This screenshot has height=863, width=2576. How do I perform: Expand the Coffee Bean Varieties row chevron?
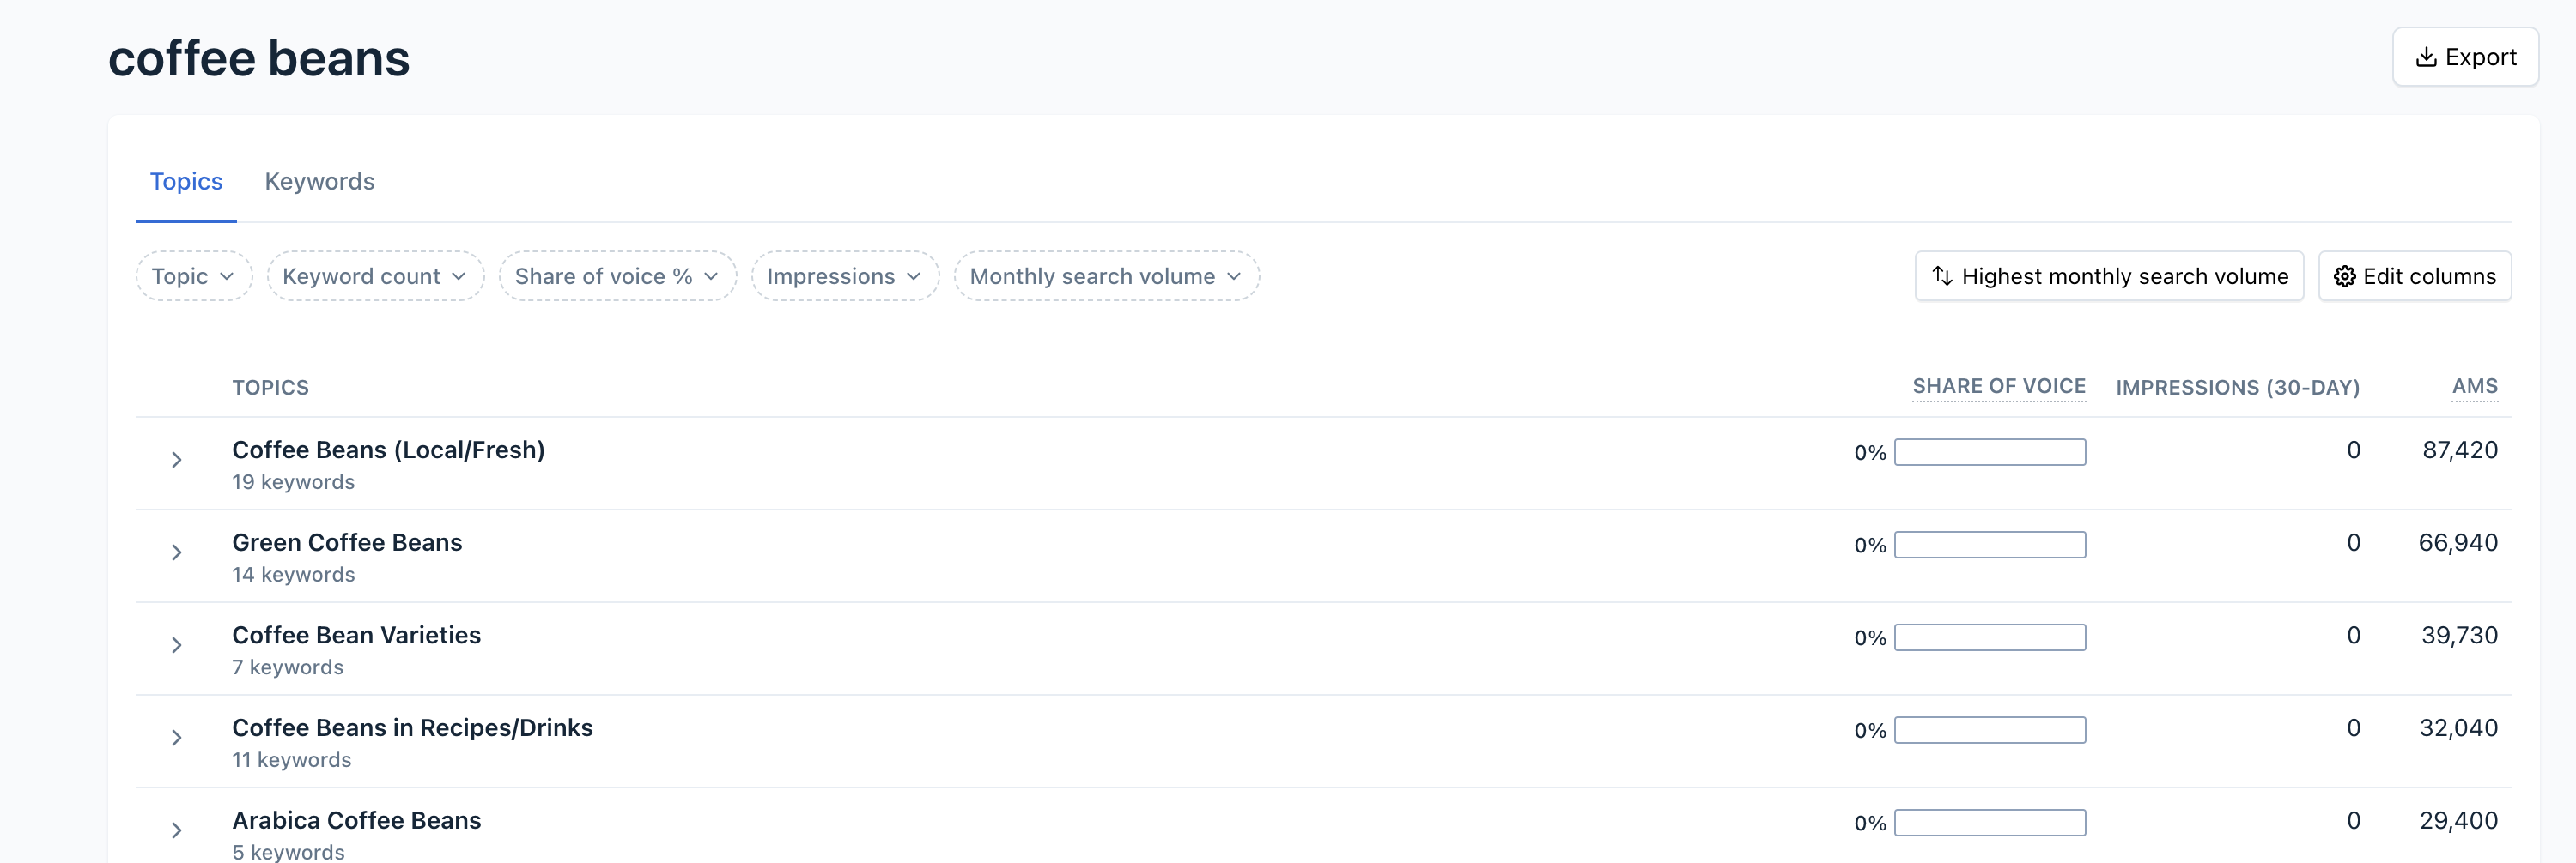(x=176, y=646)
